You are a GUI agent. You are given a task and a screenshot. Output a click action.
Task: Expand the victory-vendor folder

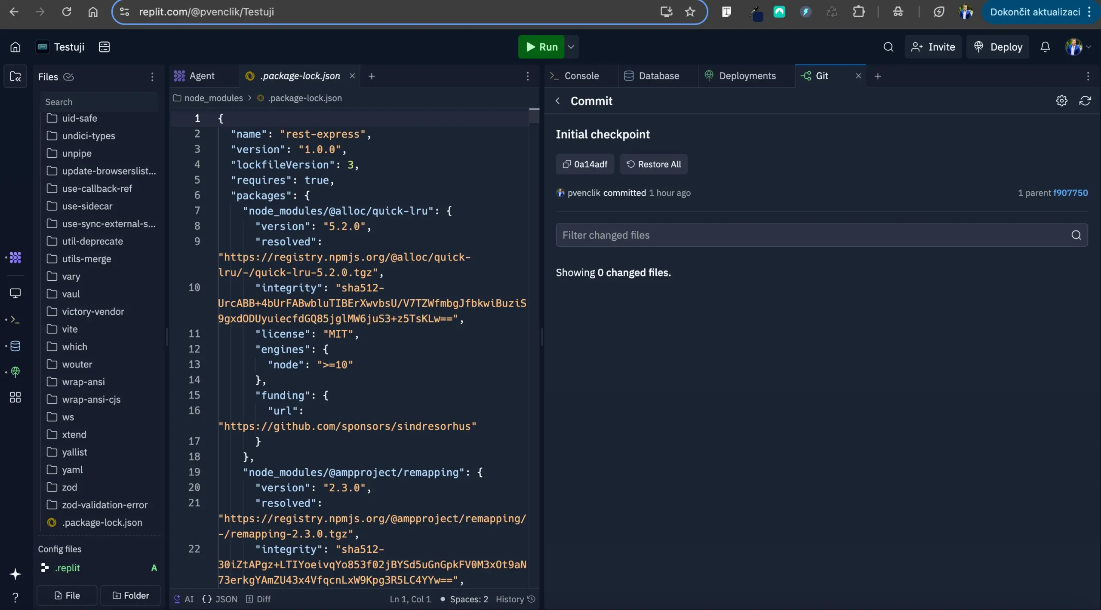point(92,312)
